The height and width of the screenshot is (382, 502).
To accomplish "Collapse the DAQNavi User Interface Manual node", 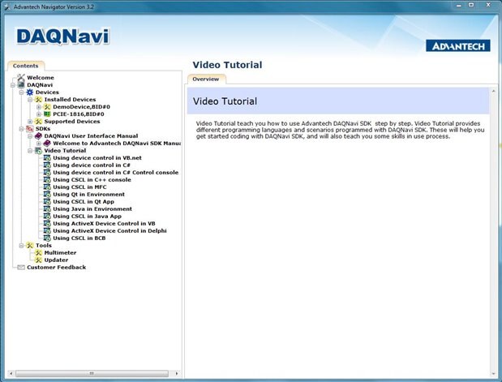I will point(30,136).
